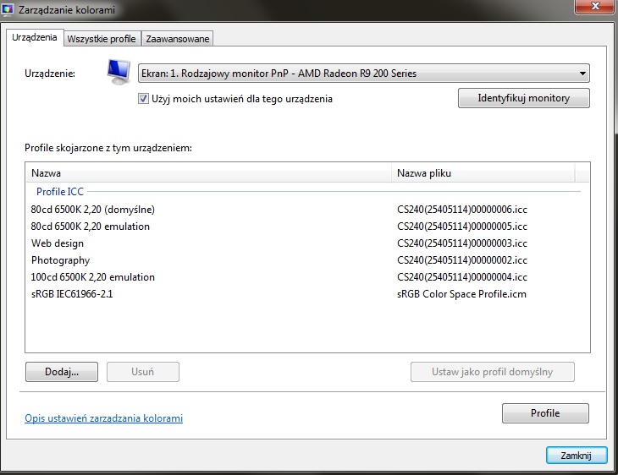This screenshot has width=618, height=475.
Task: Select the Photography profile row
Action: click(60, 260)
